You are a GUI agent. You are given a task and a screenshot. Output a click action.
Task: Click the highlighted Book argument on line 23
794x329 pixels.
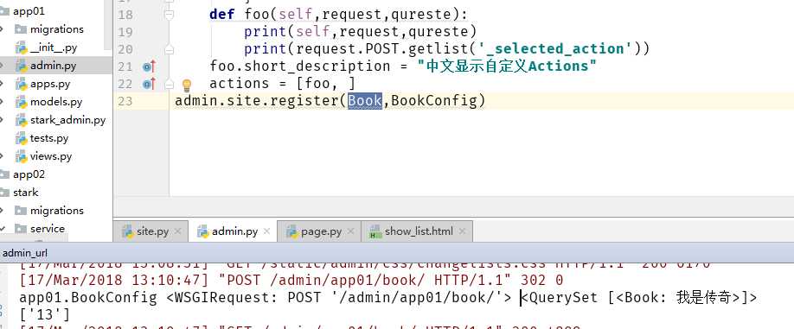point(365,100)
